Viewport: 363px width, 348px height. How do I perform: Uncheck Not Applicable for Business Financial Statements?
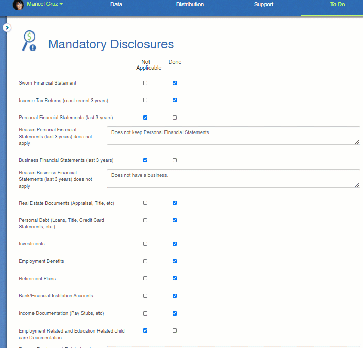[145, 160]
